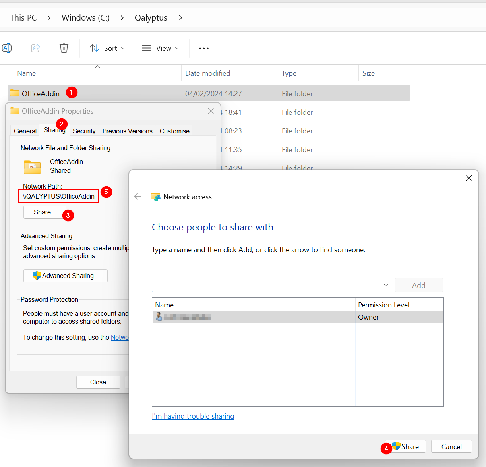Image resolution: width=486 pixels, height=467 pixels.
Task: Open the Sort dropdown
Action: tap(107, 48)
